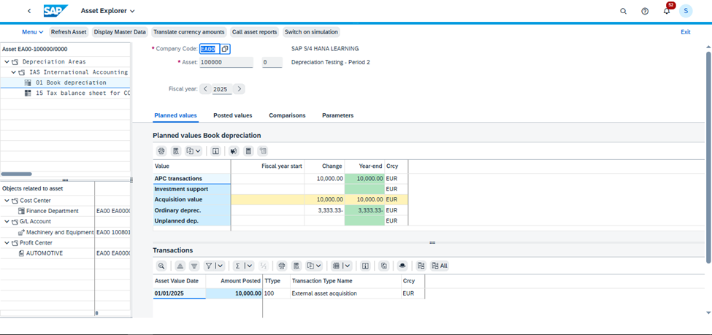Click Refresh Asset button
The height and width of the screenshot is (335, 712).
point(69,32)
